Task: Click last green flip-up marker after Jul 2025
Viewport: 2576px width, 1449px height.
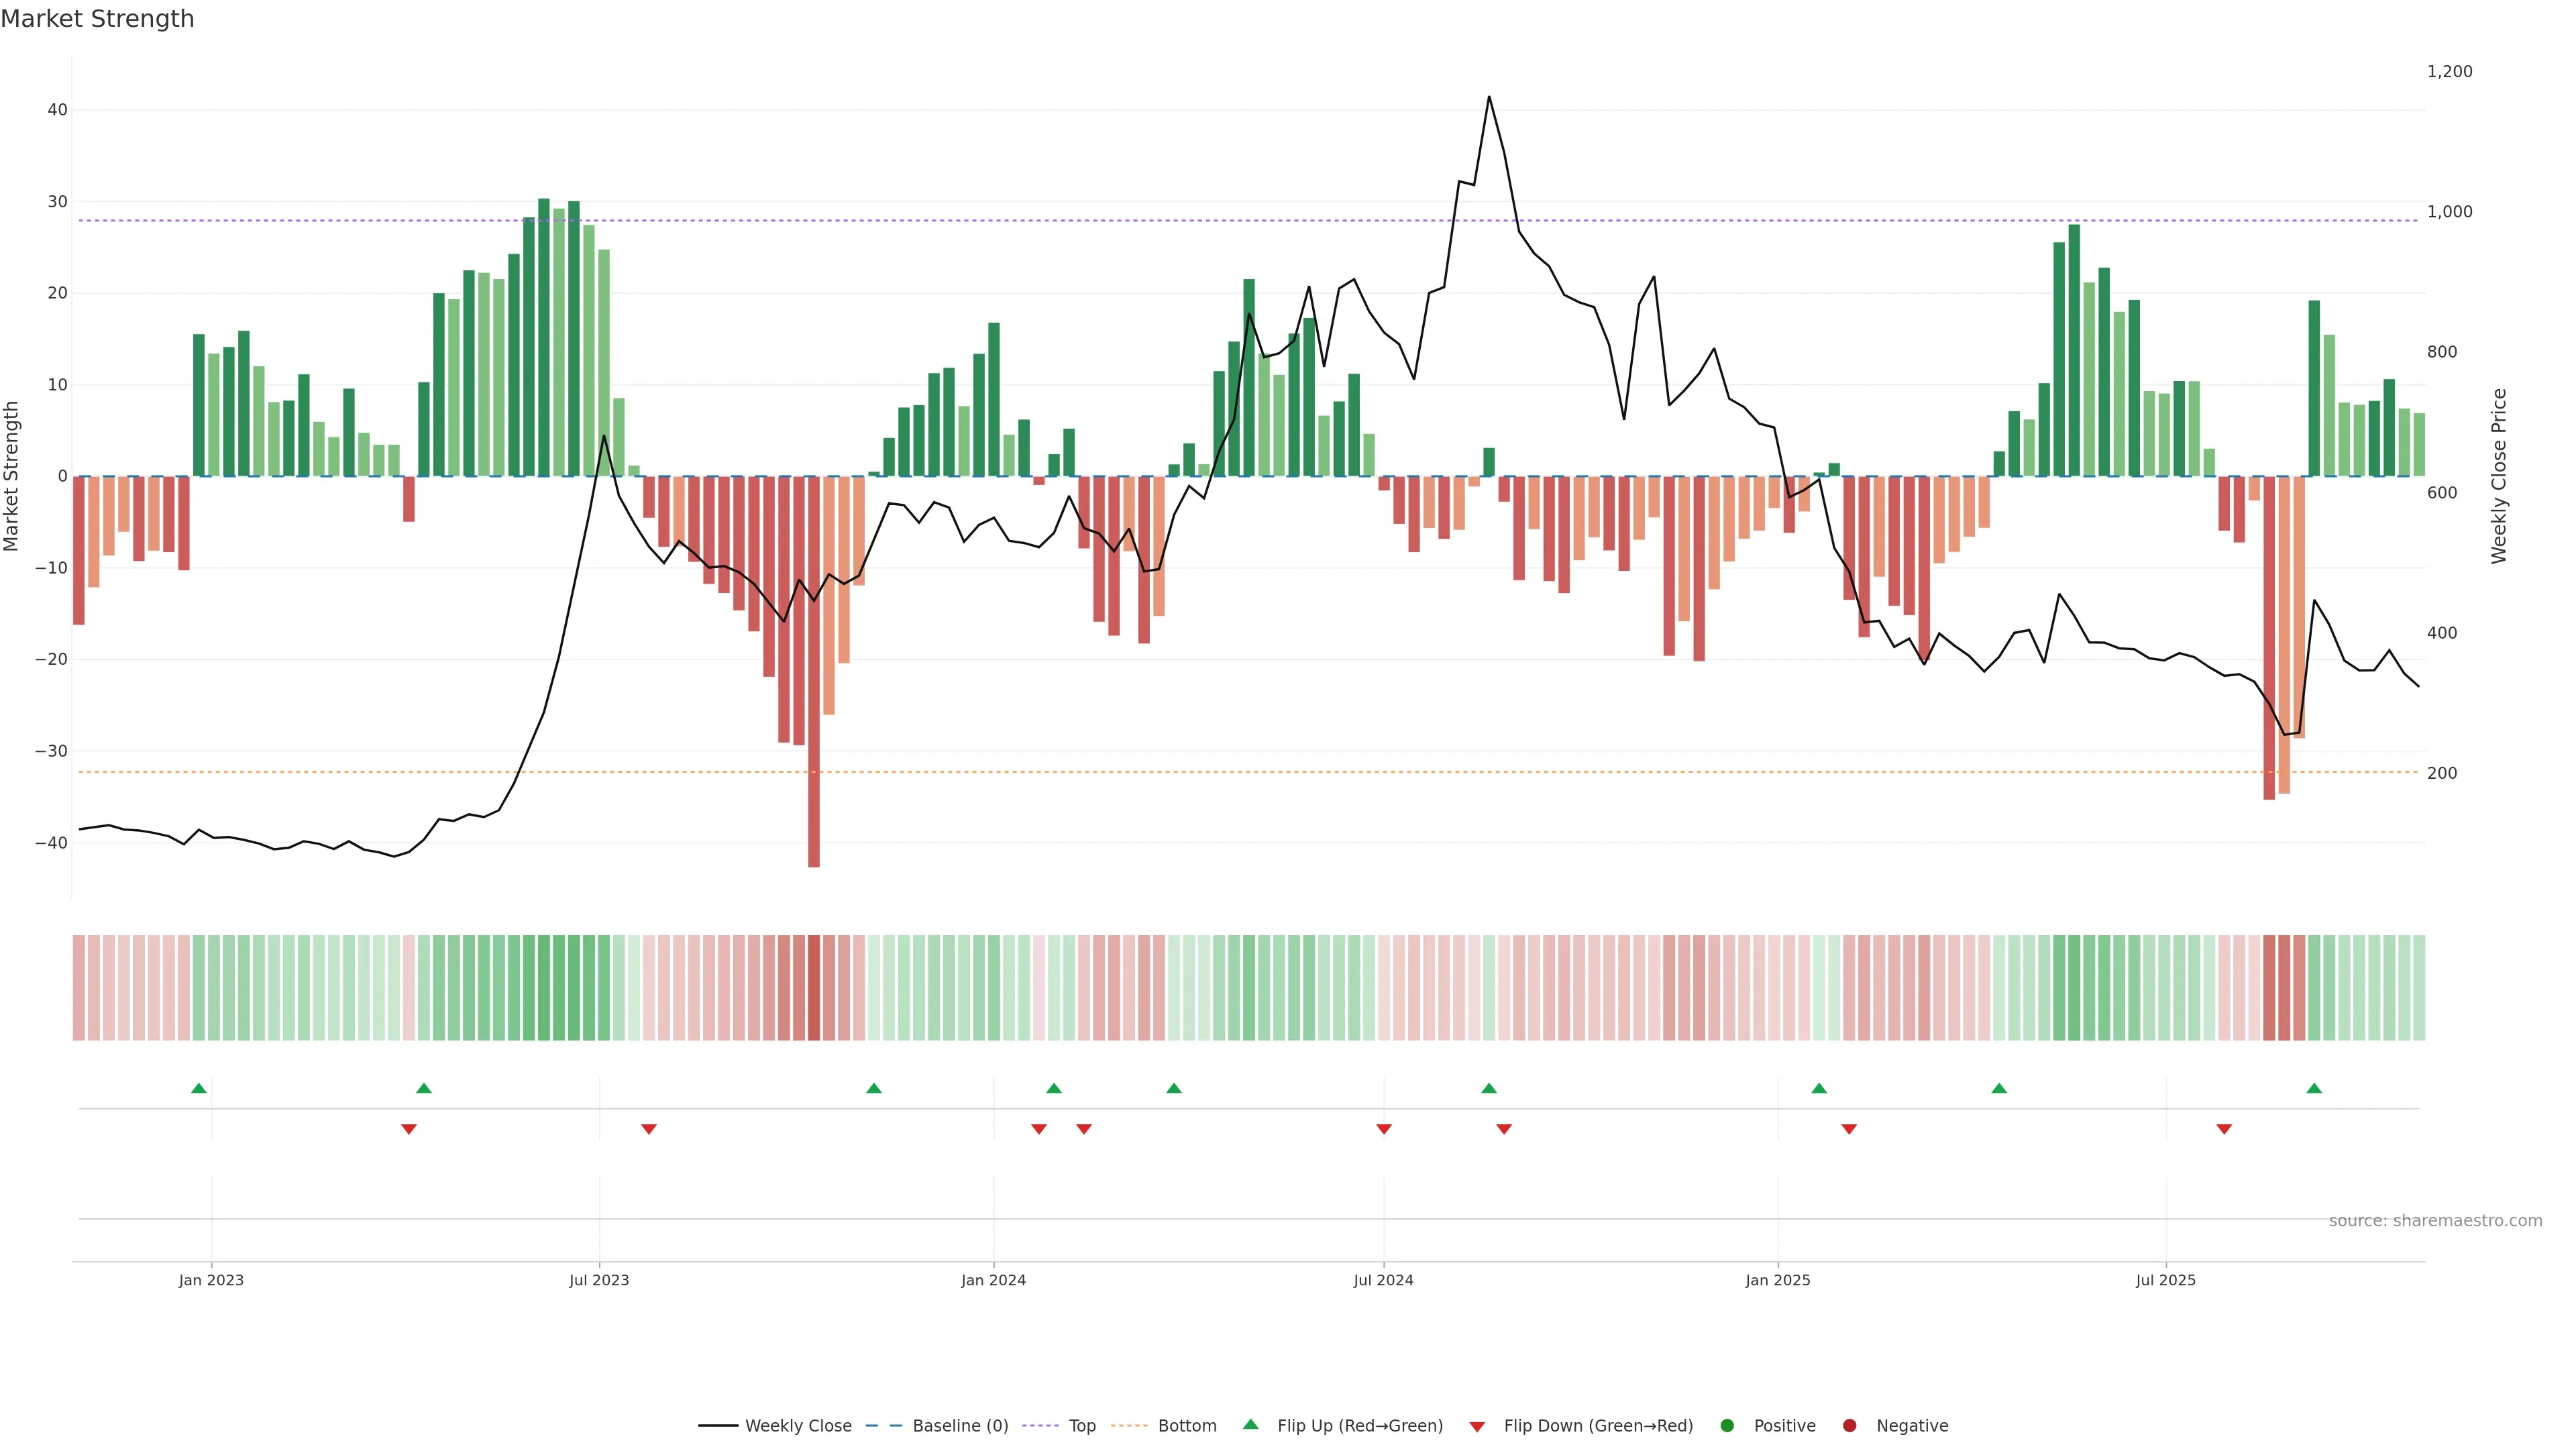Action: point(2314,1088)
